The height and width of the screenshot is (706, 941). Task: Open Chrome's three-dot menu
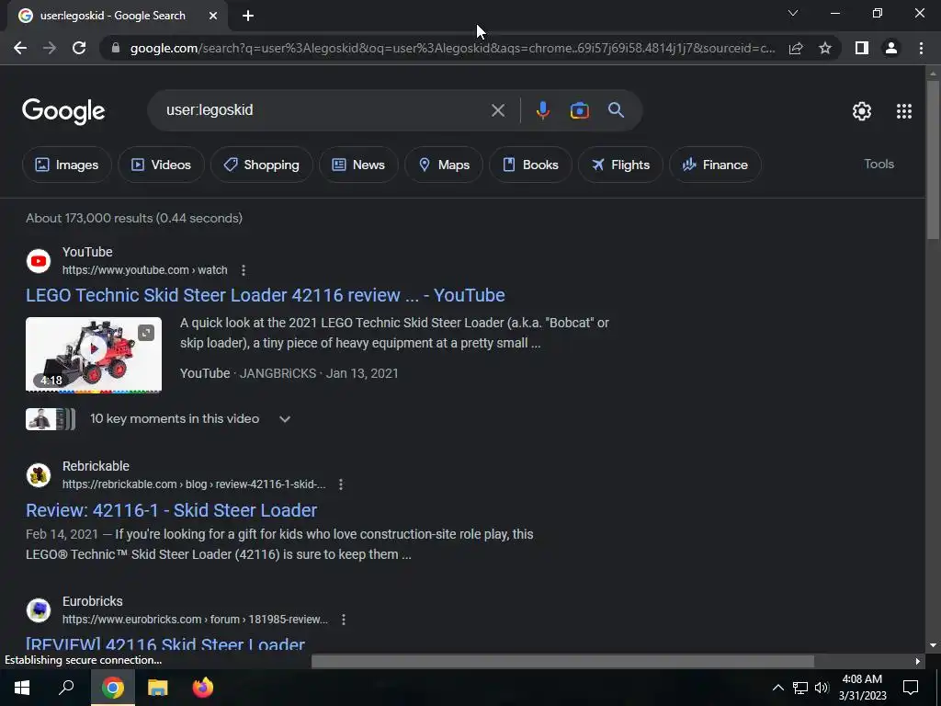tap(921, 48)
